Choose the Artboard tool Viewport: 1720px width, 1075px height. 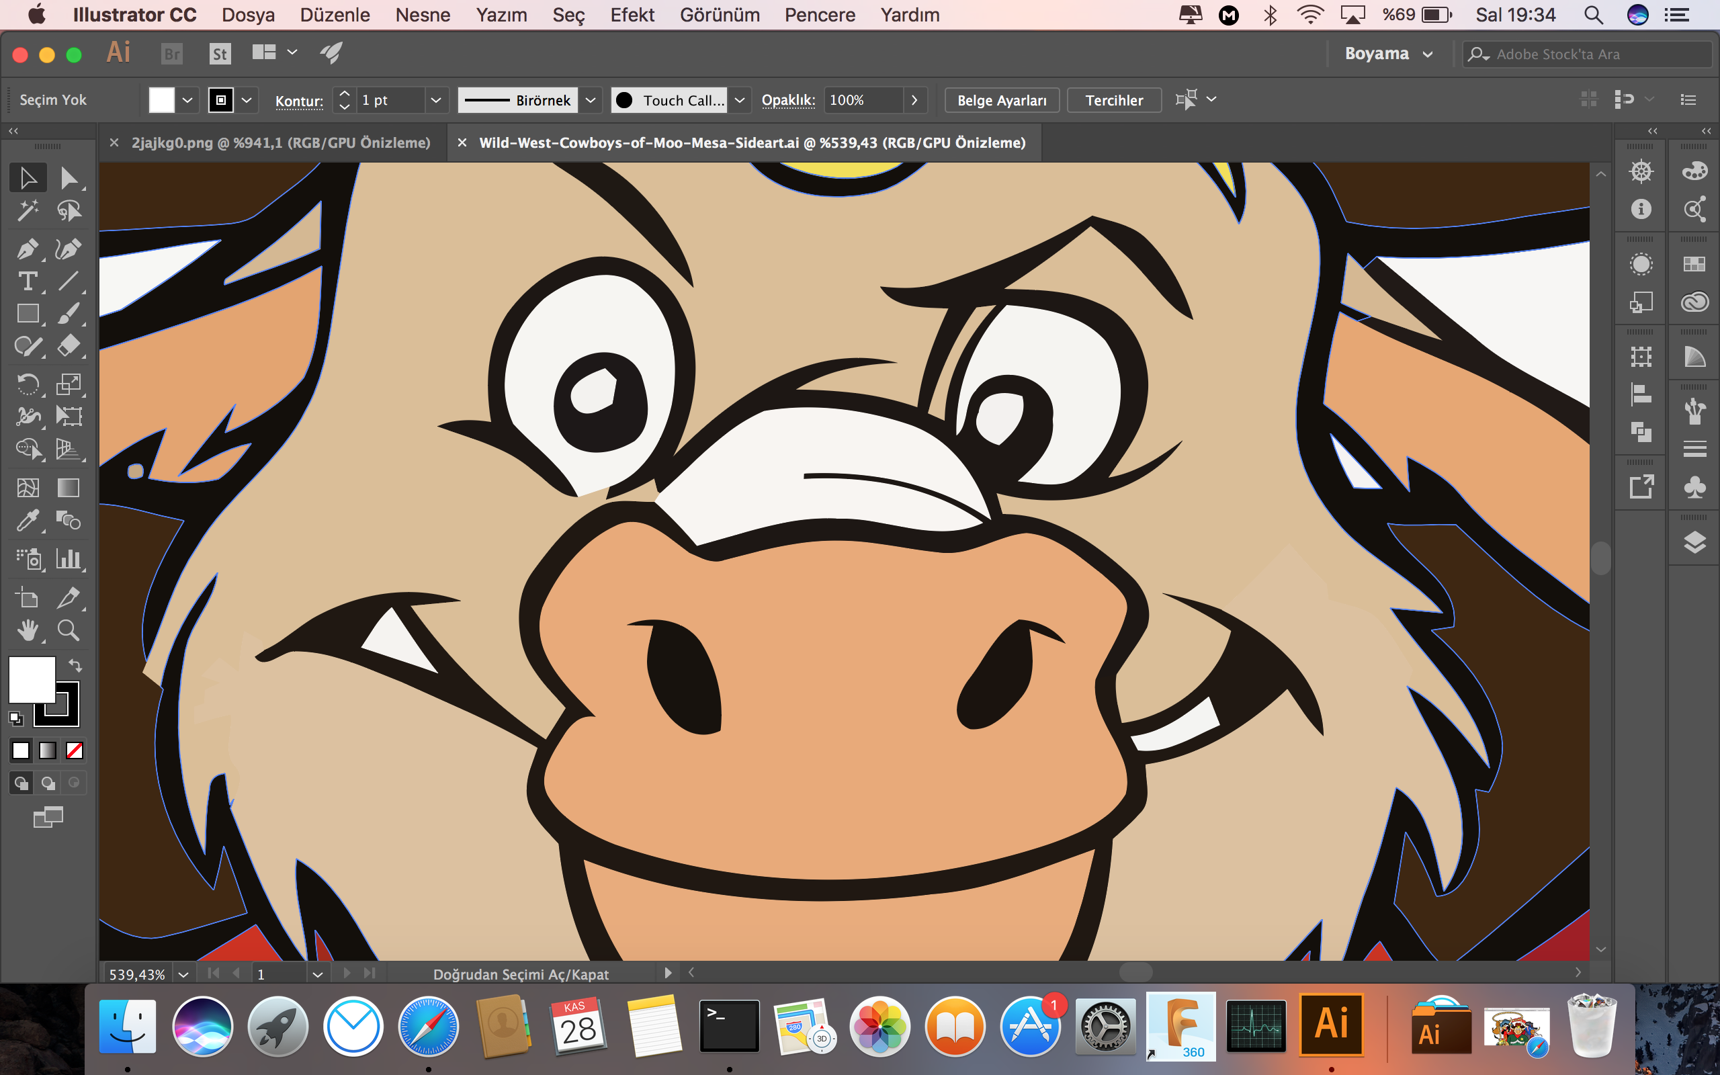click(28, 598)
